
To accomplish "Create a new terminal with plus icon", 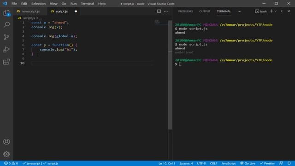I will coord(271,11).
